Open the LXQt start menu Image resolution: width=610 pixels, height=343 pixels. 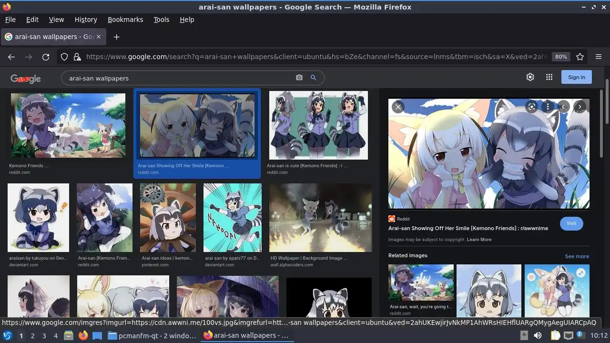point(8,335)
